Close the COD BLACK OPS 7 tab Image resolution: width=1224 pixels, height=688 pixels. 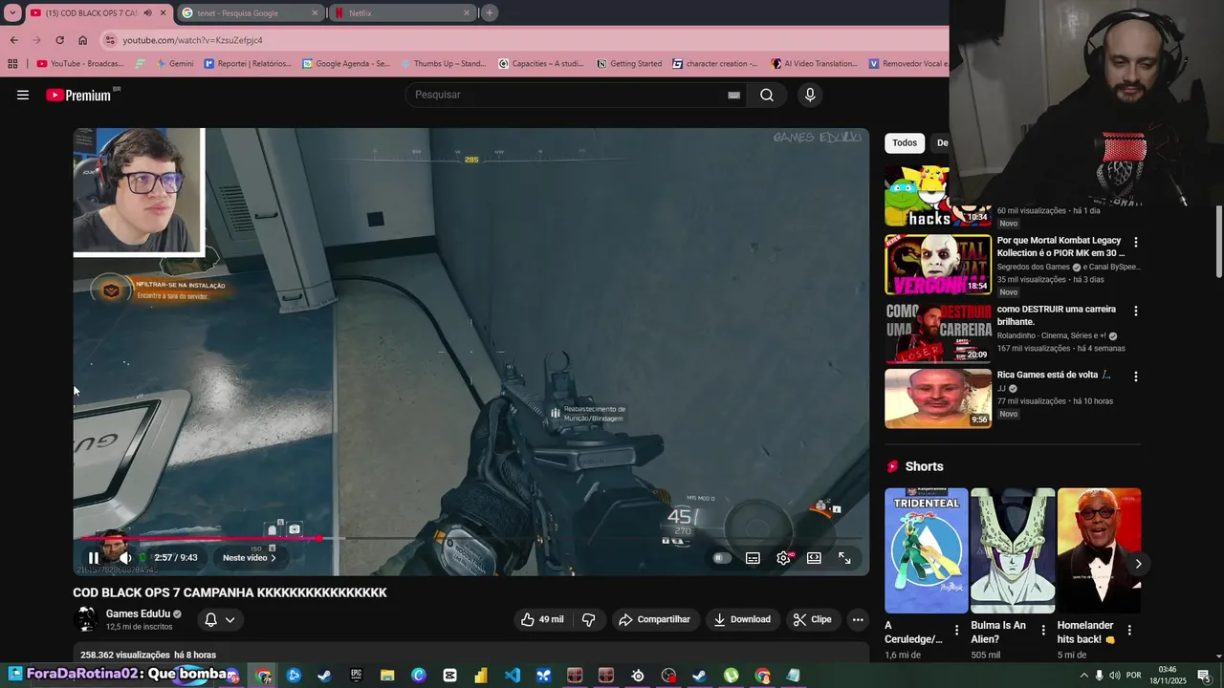pyautogui.click(x=164, y=13)
